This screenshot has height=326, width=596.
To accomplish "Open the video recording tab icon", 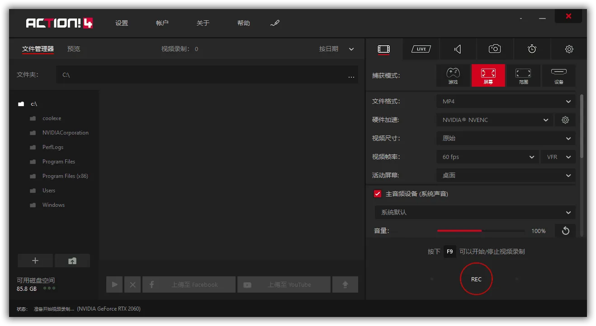I will (x=383, y=49).
